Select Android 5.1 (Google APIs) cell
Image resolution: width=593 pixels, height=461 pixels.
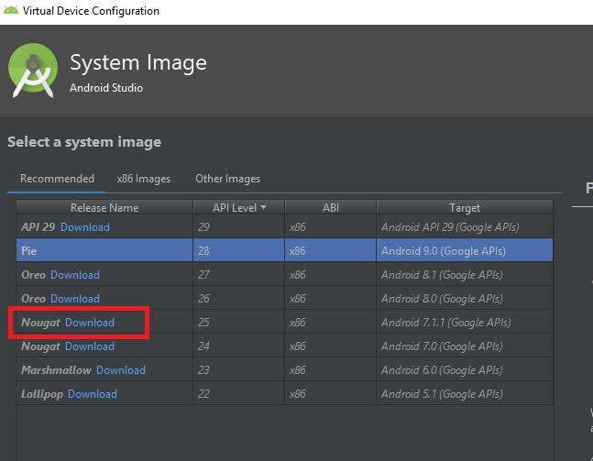(465, 394)
